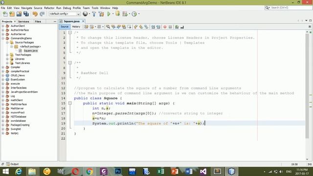Click the Last Edit icon in editor toolbar
This screenshot has width=313, height=176.
(x=86, y=27)
